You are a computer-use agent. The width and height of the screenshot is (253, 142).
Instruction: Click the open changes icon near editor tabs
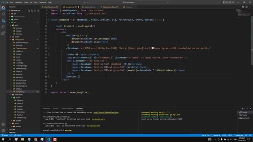(243, 7)
